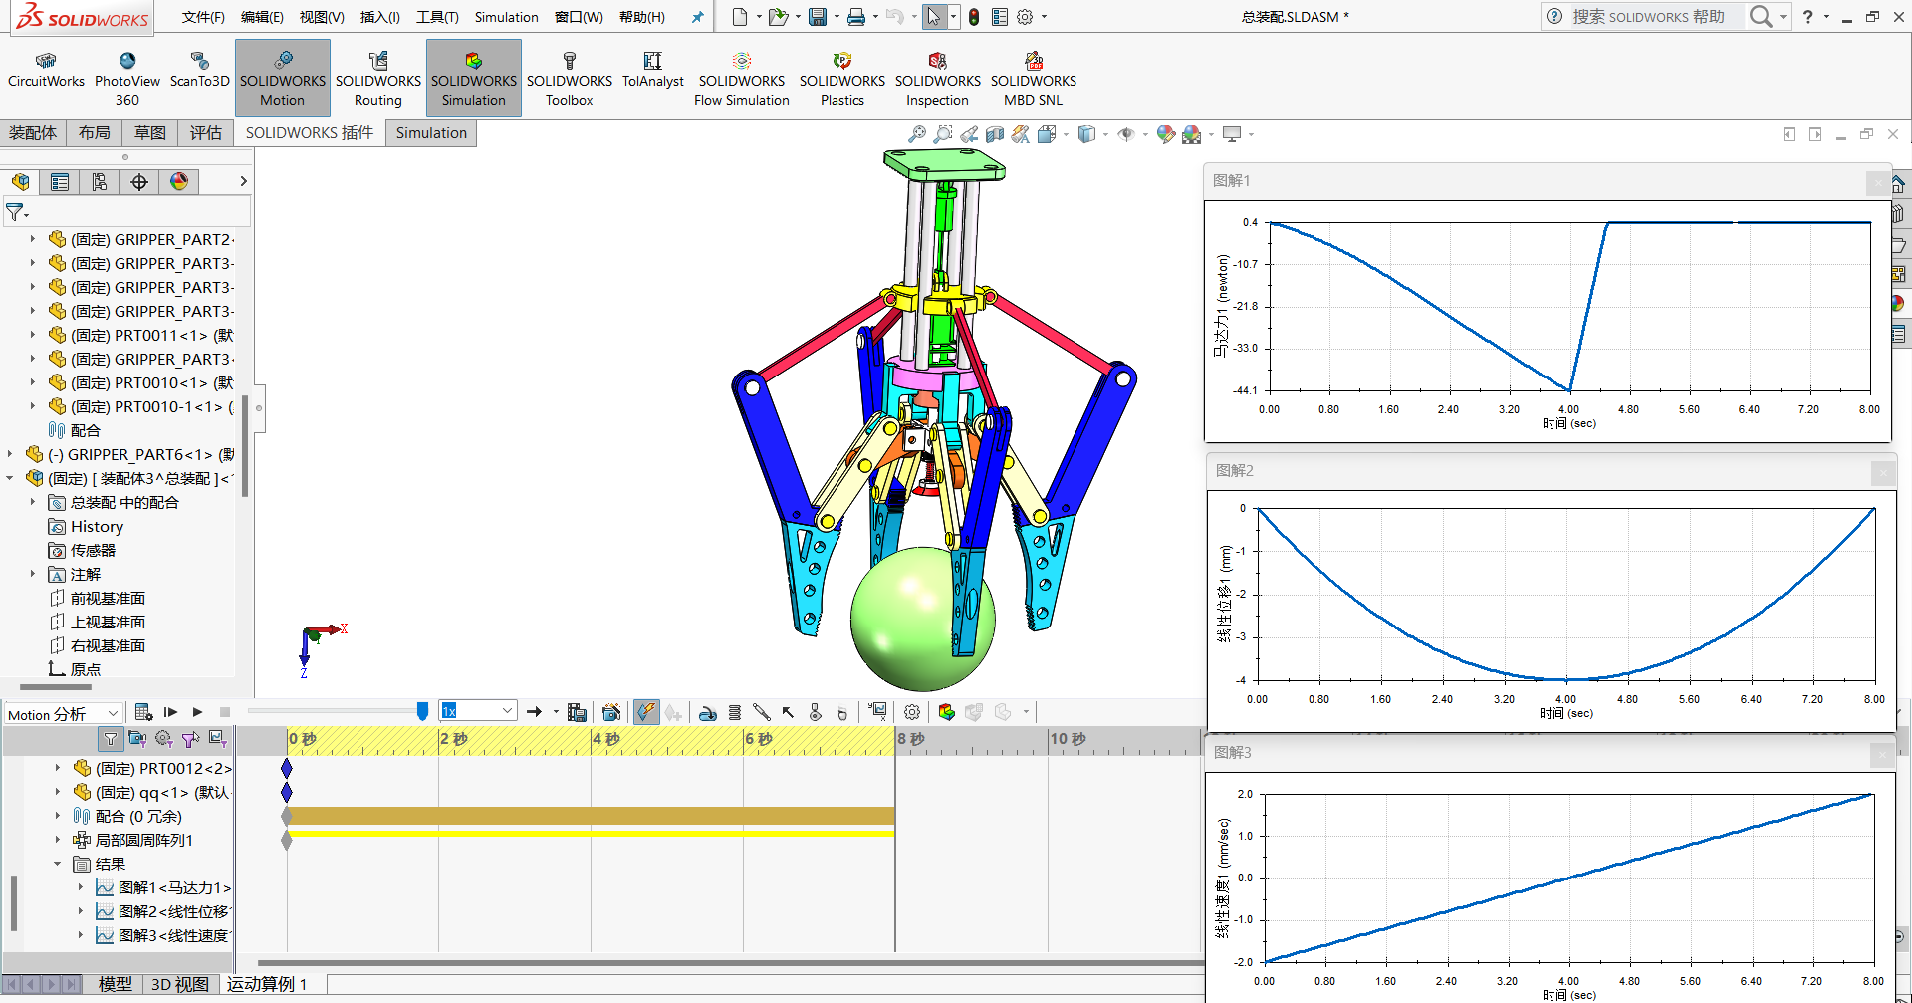The width and height of the screenshot is (1912, 1003).
Task: Click the playback time slider handle
Action: [422, 711]
